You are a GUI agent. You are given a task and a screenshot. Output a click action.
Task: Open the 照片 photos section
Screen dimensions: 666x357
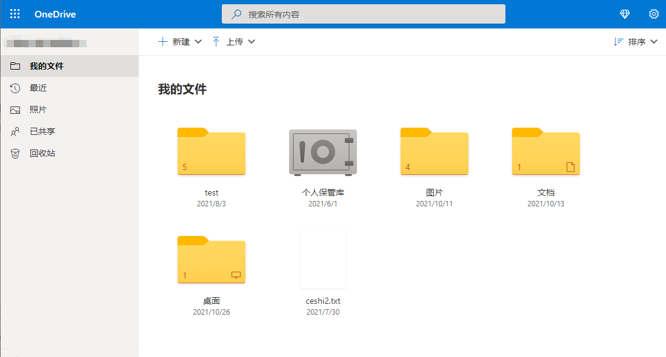click(x=70, y=110)
